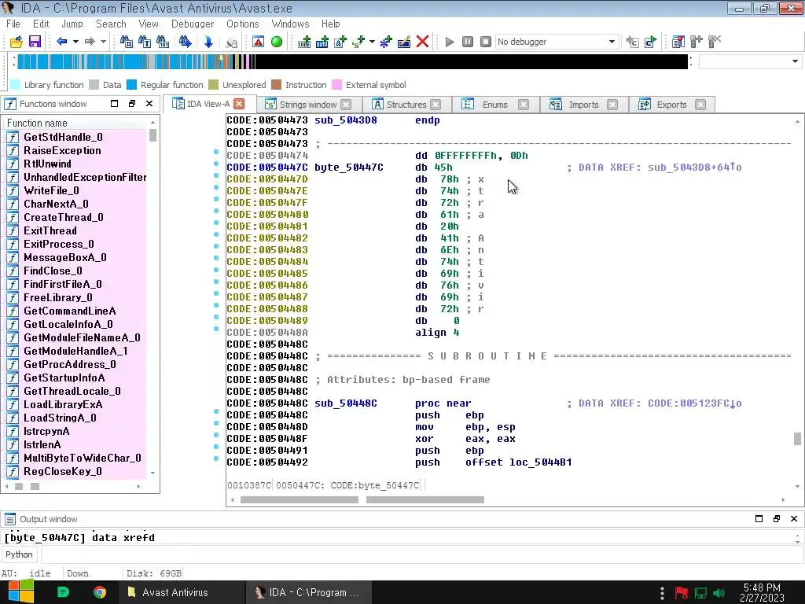
Task: Close the Strings window tab
Action: 347,105
